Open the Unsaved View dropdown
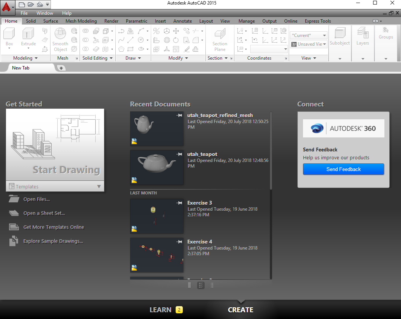This screenshot has height=319, width=401. click(x=309, y=44)
